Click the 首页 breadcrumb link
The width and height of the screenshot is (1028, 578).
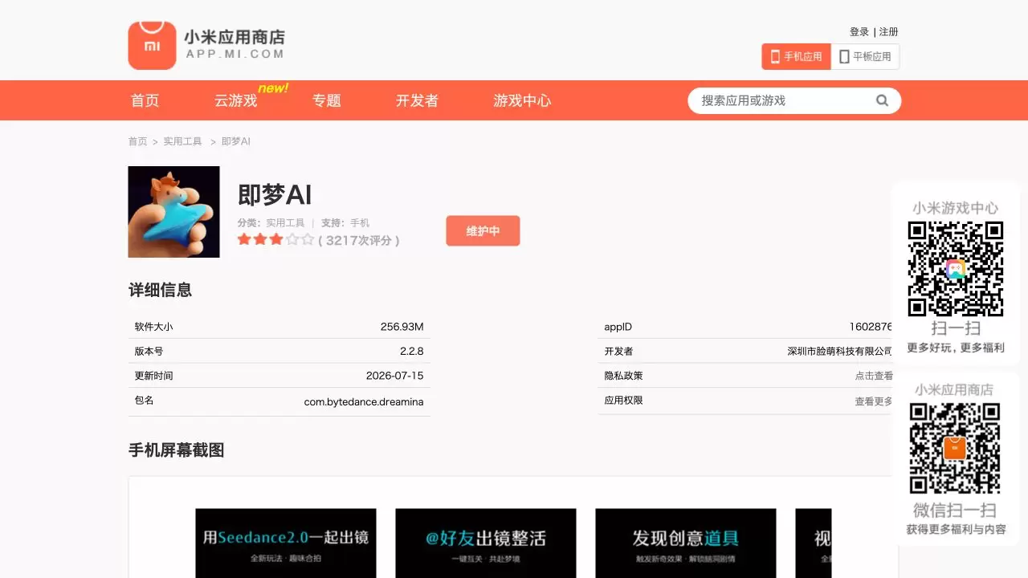(138, 141)
